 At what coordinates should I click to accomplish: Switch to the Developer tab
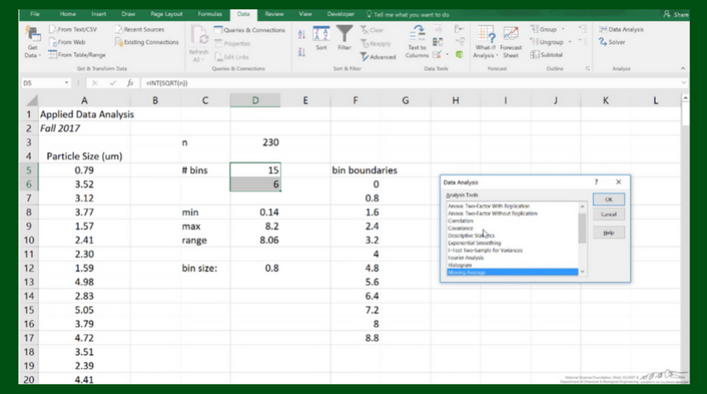(340, 14)
